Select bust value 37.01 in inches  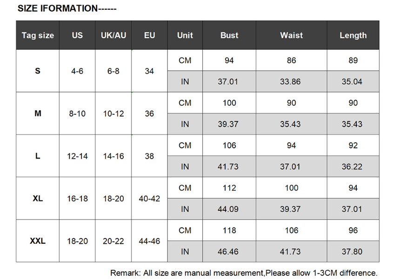[229, 81]
